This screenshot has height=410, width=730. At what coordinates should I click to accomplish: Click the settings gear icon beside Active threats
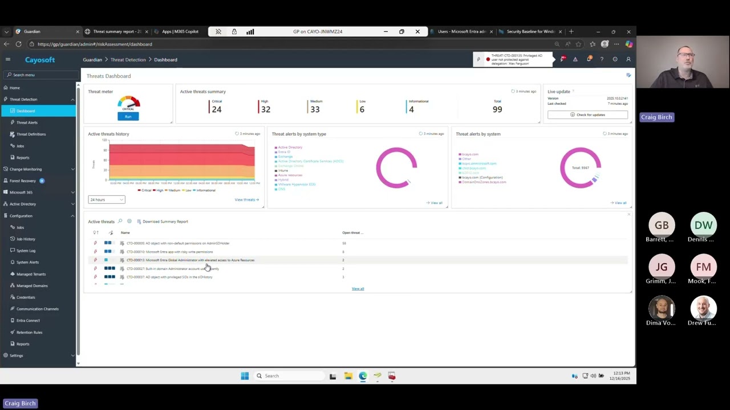(129, 221)
